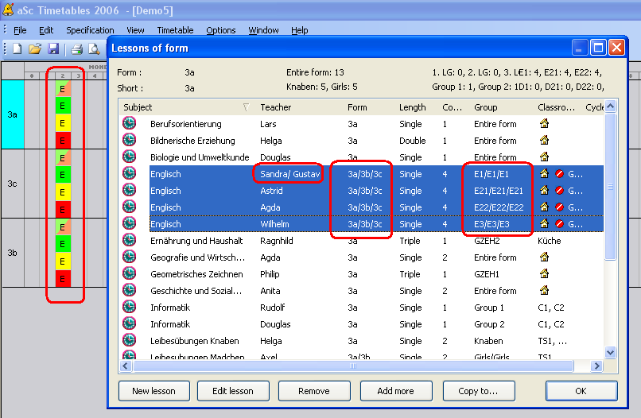Click the Length column header
This screenshot has height=418, width=641.
click(412, 107)
